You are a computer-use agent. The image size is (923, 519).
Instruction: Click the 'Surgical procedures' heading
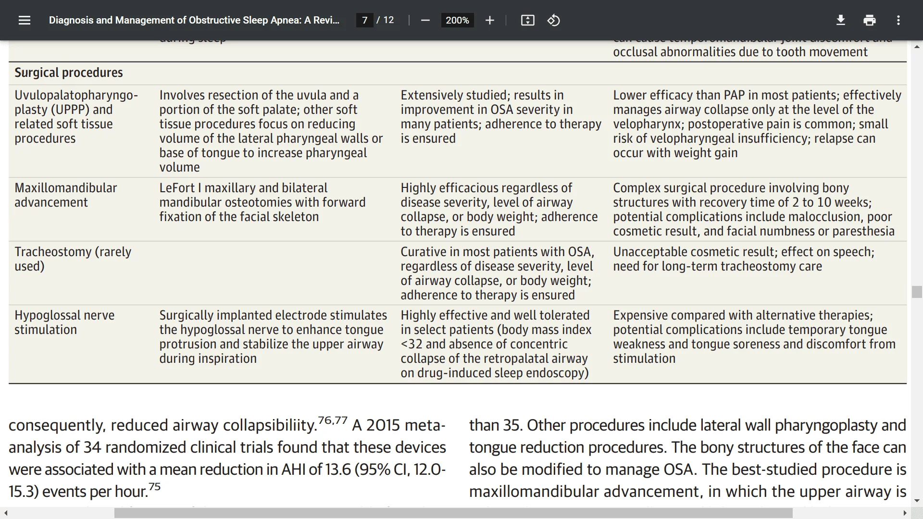coord(68,73)
